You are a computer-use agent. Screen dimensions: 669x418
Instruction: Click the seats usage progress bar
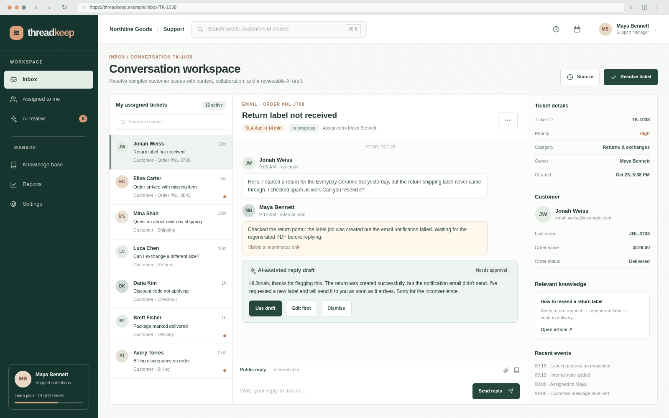(x=49, y=403)
